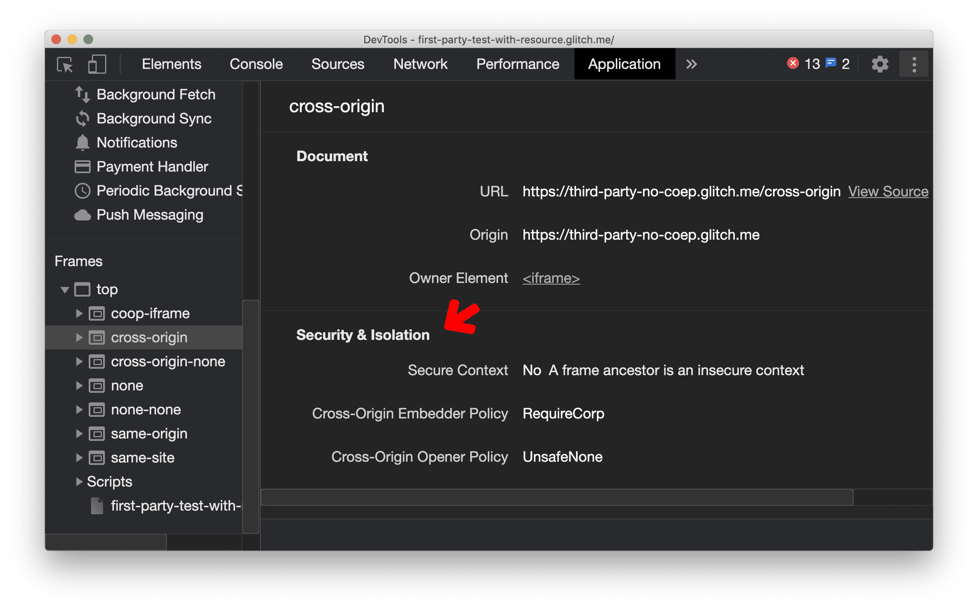Click the Application panel tab
Image resolution: width=978 pixels, height=610 pixels.
click(x=622, y=64)
